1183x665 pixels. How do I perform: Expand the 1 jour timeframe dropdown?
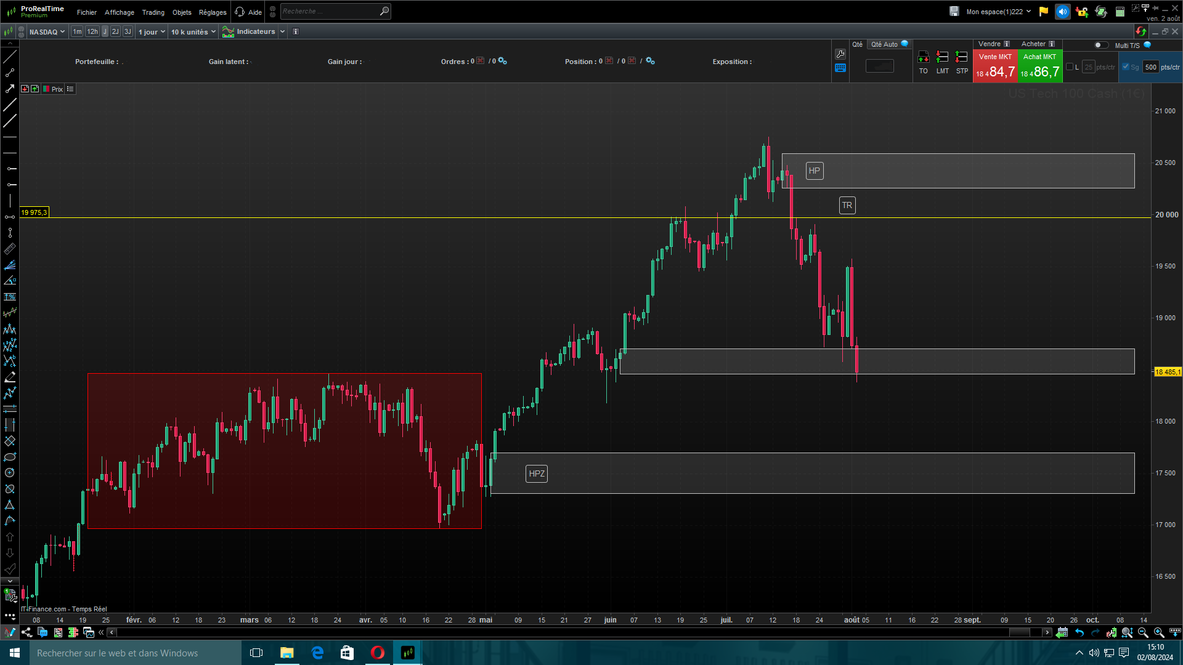(x=152, y=31)
